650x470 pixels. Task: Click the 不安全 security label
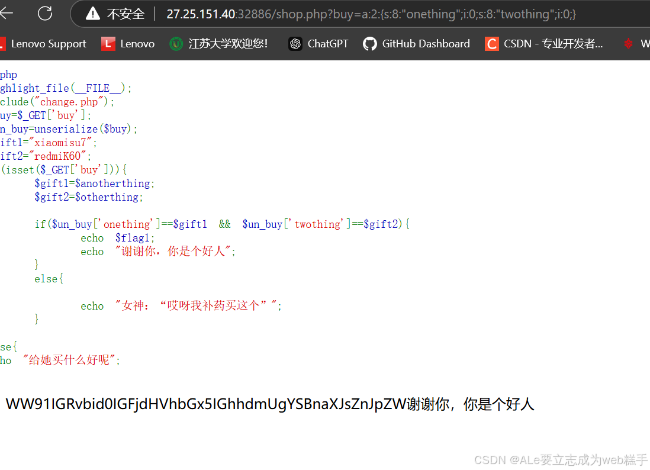click(126, 14)
